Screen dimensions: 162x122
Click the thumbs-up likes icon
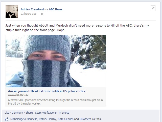(x=7, y=119)
